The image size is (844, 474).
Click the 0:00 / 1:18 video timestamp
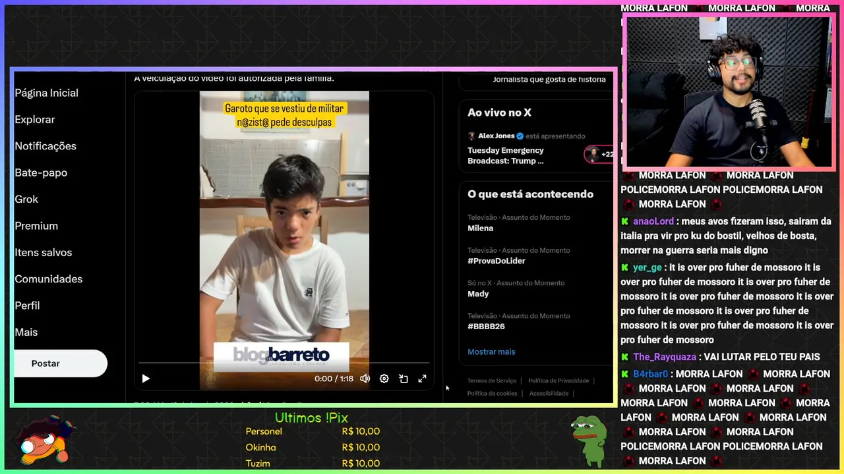coord(334,379)
